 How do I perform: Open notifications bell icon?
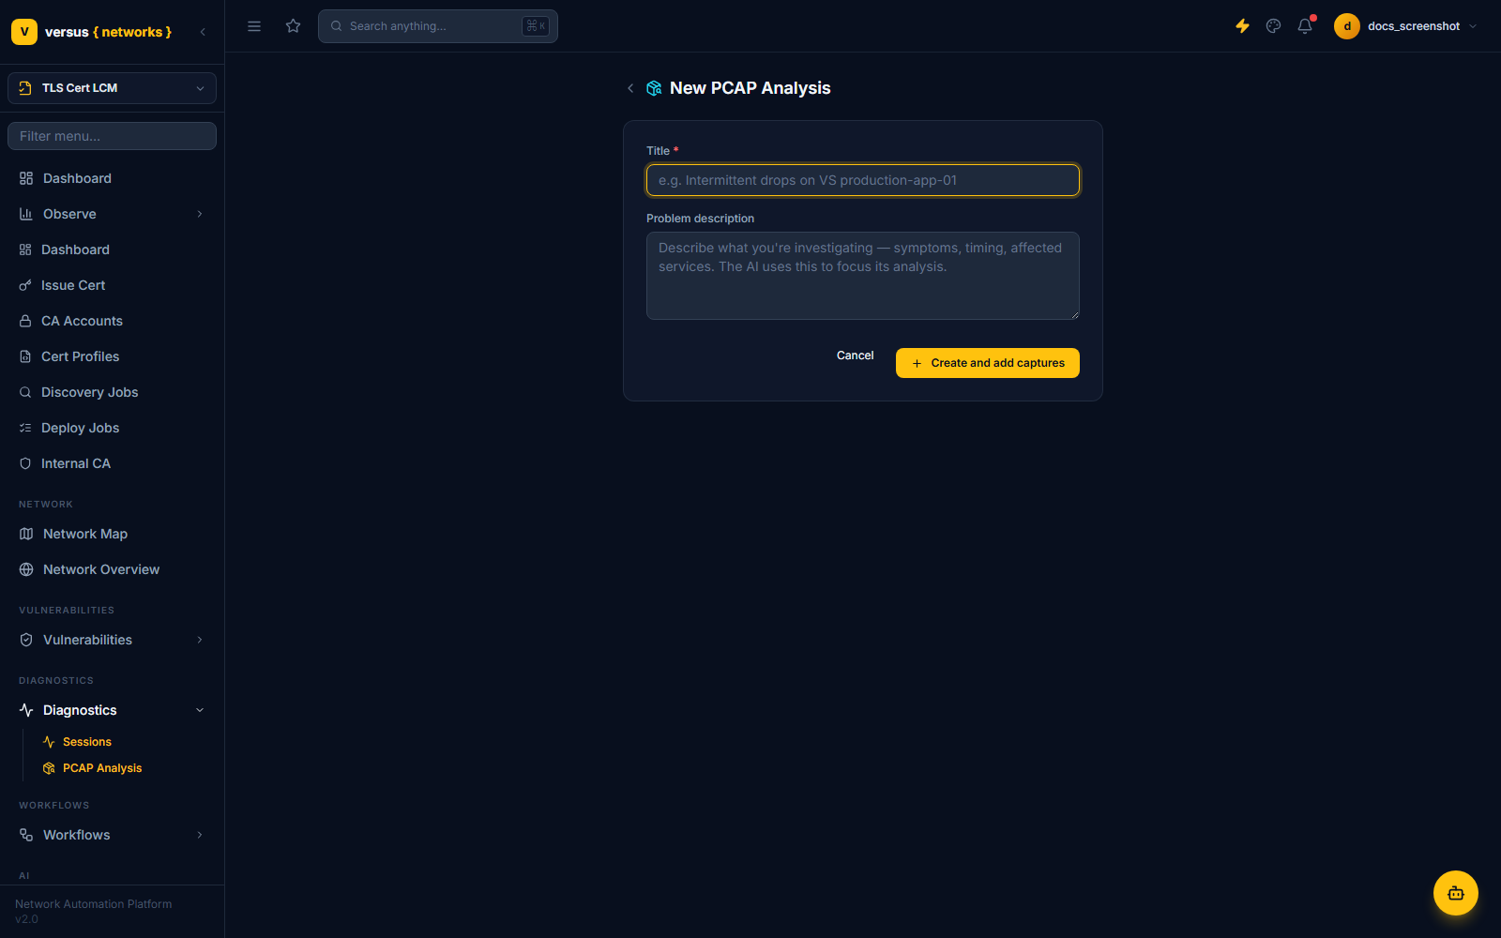click(1305, 26)
